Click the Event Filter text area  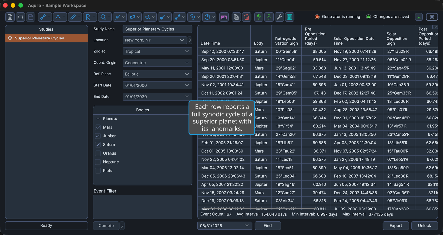tap(143, 207)
